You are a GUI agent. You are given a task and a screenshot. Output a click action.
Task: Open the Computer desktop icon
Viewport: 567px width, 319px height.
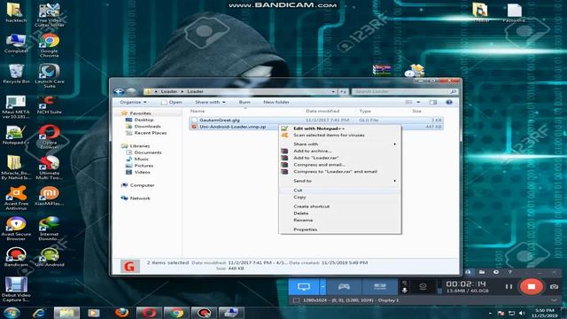[16, 43]
